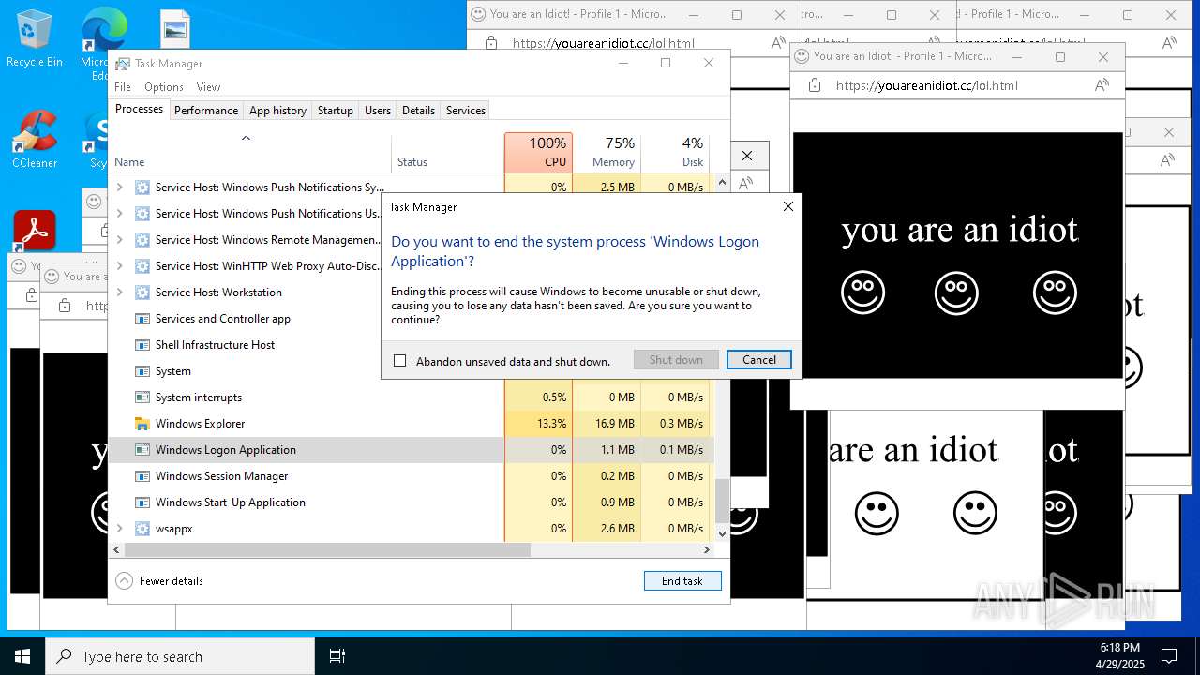Screen dimensions: 1200x675
Task: Expand Service Host: WinHTTP Web Proxy row
Action: [x=120, y=266]
